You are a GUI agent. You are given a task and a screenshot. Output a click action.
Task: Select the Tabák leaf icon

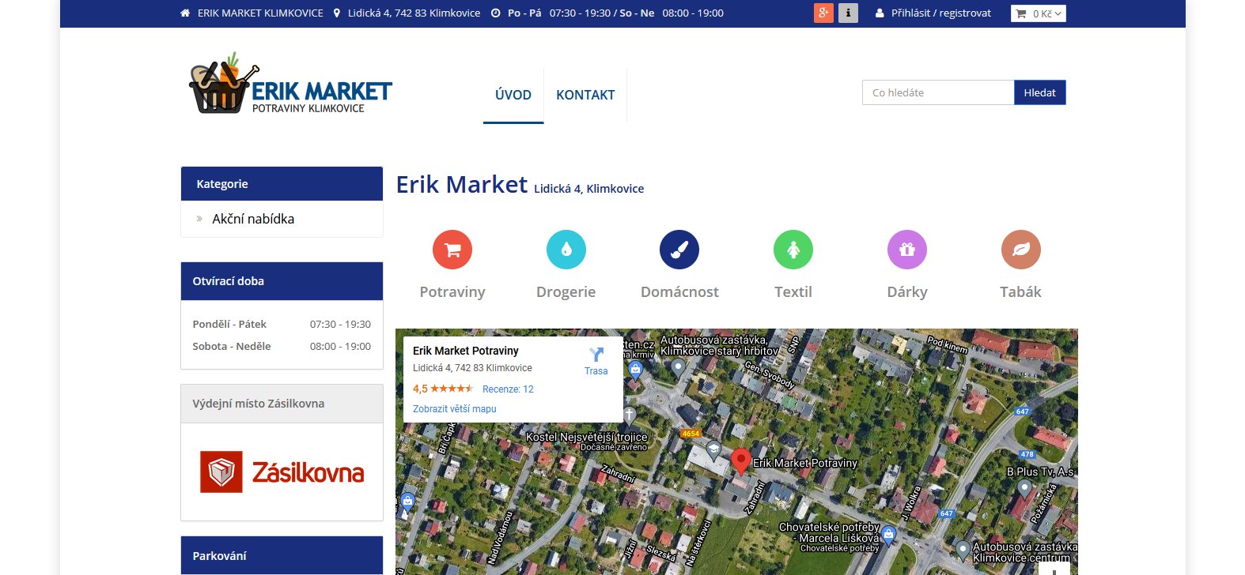click(x=1020, y=250)
